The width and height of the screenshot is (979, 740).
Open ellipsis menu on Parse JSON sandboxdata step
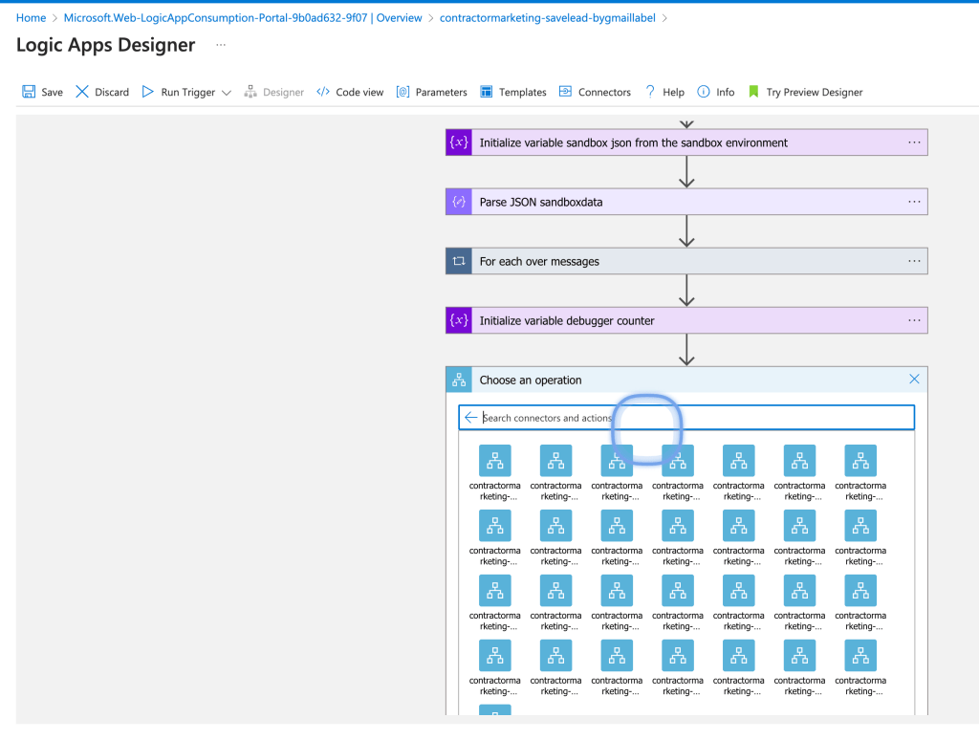point(914,203)
